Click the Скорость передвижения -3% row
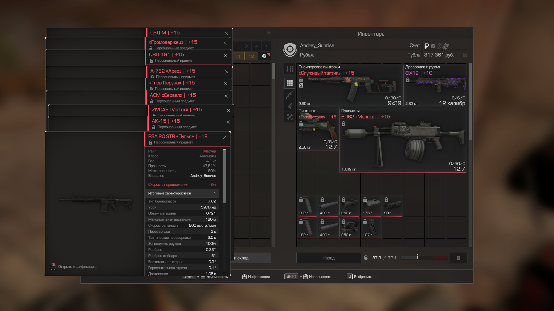 tap(182, 185)
